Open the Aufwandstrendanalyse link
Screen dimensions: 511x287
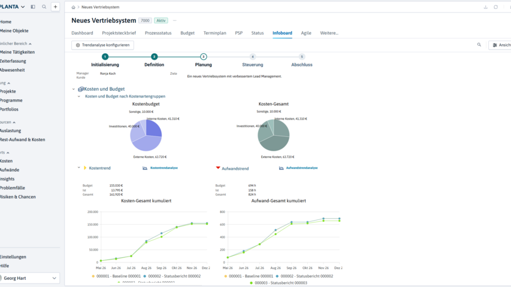tap(302, 168)
